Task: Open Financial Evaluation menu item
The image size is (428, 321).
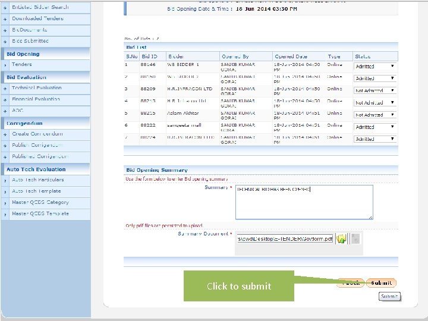Action: [x=36, y=99]
